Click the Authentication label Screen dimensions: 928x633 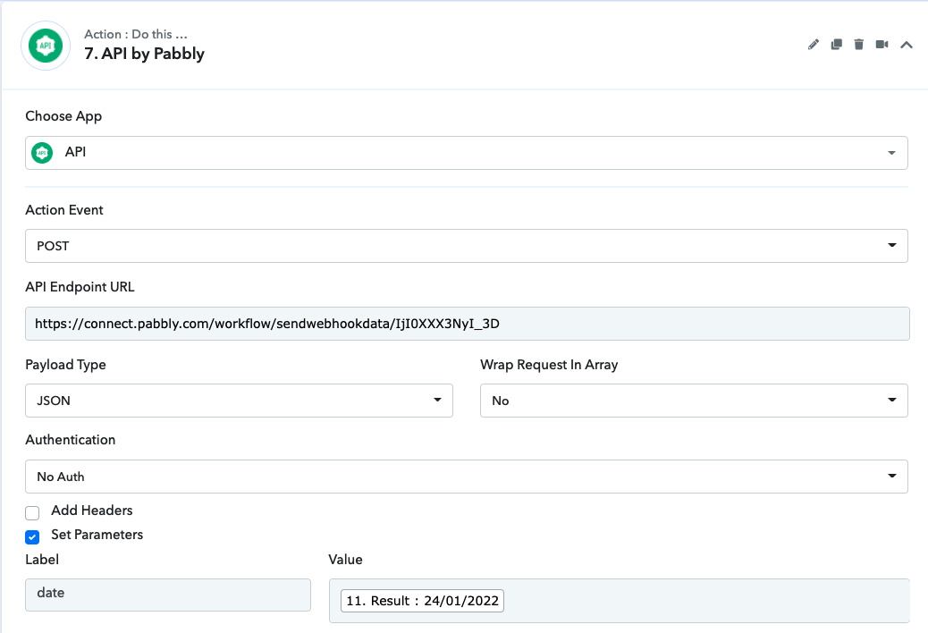tap(71, 440)
